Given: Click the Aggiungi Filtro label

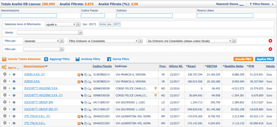Looking at the screenshot, I should [60, 59].
